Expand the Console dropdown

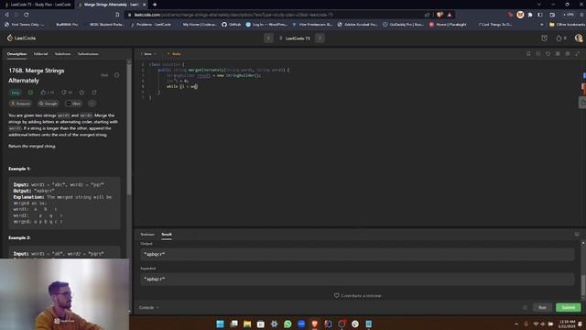148,308
